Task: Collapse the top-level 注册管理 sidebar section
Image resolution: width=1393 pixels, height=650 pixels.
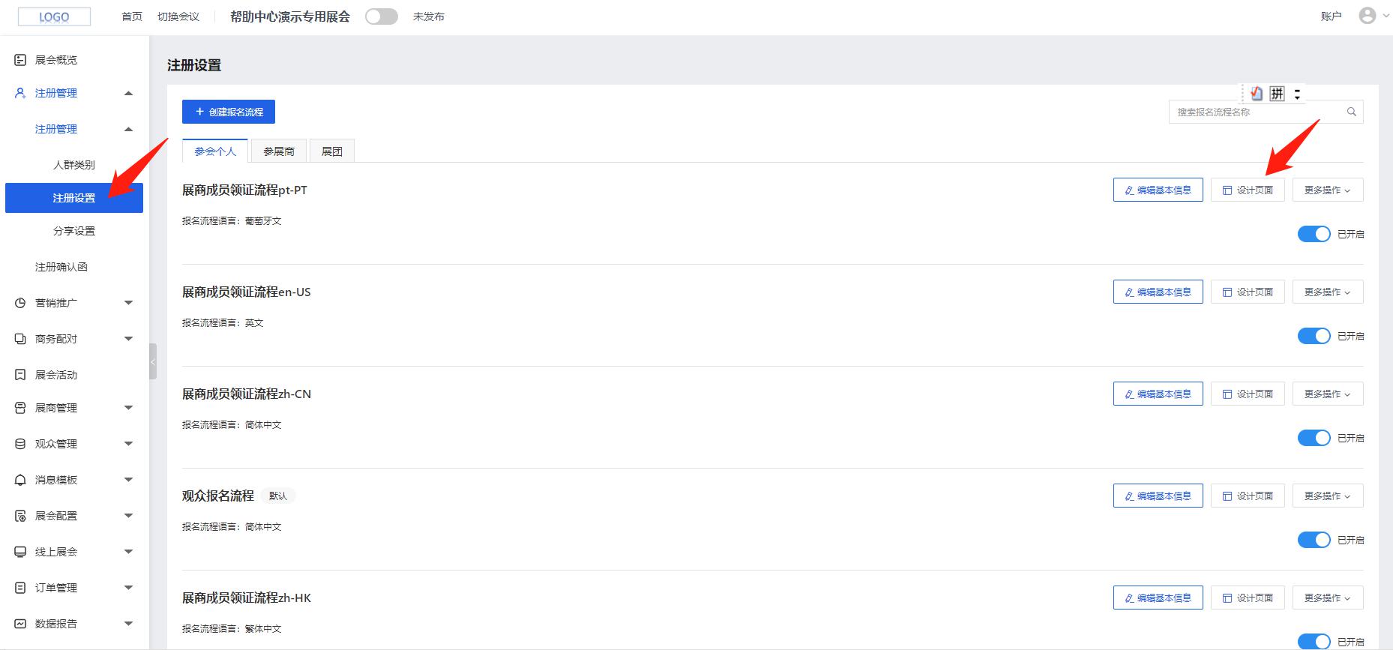Action: click(128, 93)
